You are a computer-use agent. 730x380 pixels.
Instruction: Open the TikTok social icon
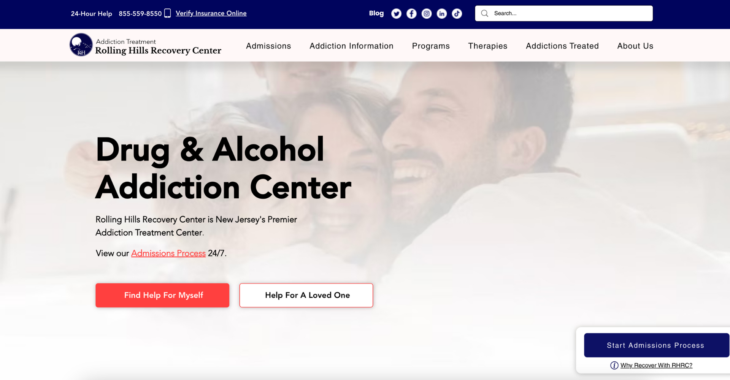pyautogui.click(x=457, y=14)
